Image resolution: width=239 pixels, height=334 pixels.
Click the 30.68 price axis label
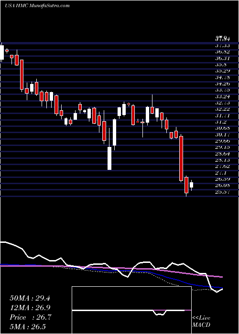(x=222, y=128)
